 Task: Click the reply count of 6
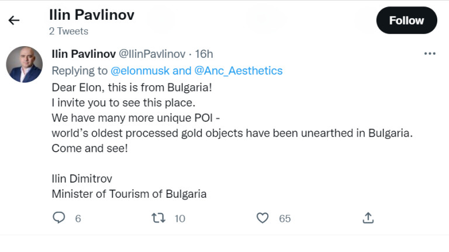(78, 219)
